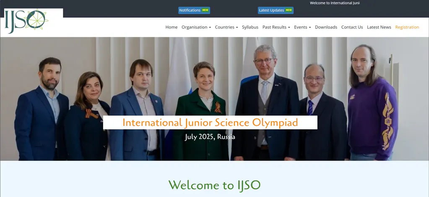429x197 pixels.
Task: Expand the Past Results dropdown
Action: coord(276,27)
